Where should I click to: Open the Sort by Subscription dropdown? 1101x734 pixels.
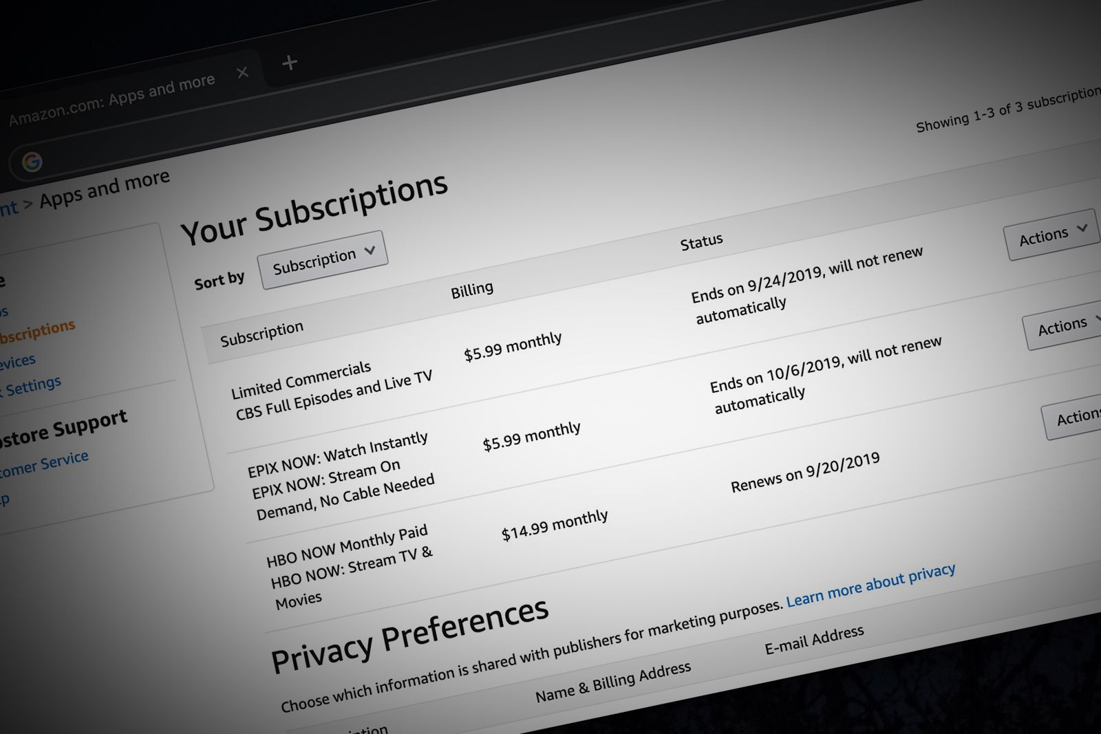(323, 259)
